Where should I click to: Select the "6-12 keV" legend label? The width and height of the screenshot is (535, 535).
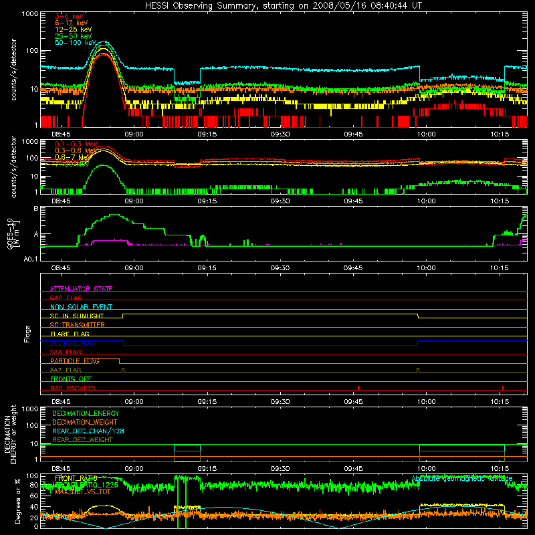pyautogui.click(x=72, y=23)
